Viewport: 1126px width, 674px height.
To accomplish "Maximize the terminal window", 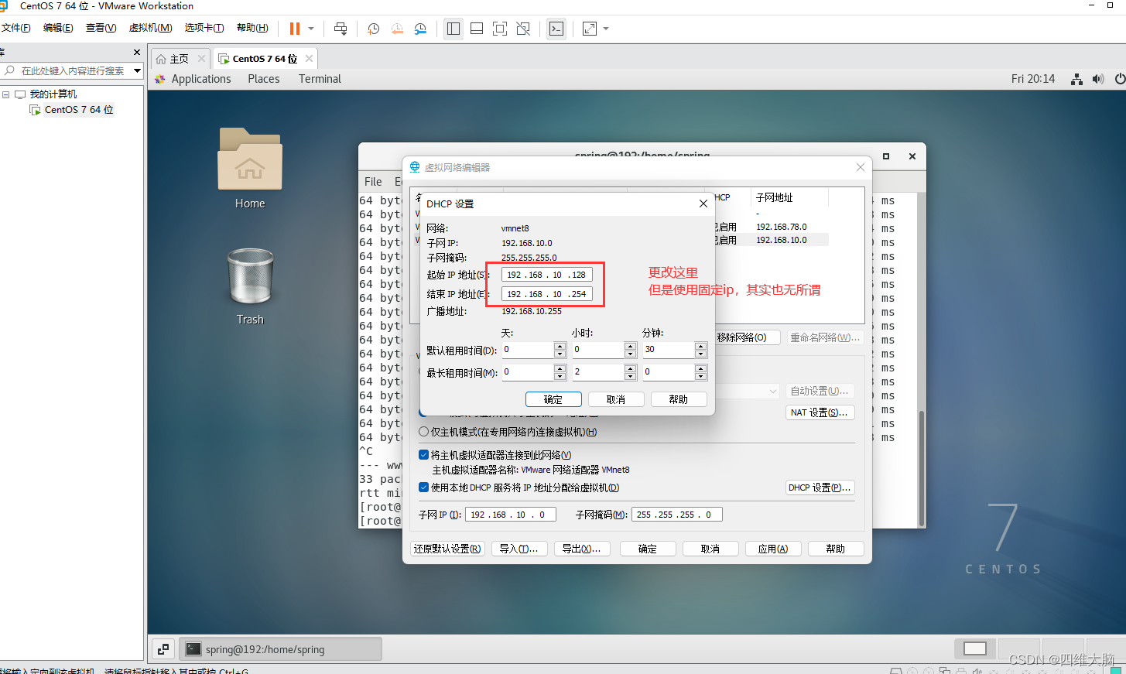I will pos(886,156).
